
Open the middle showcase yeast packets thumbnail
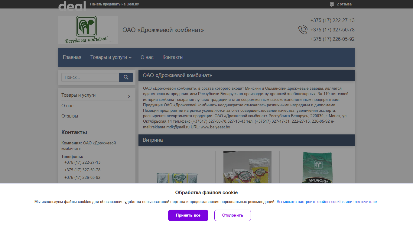(247, 167)
